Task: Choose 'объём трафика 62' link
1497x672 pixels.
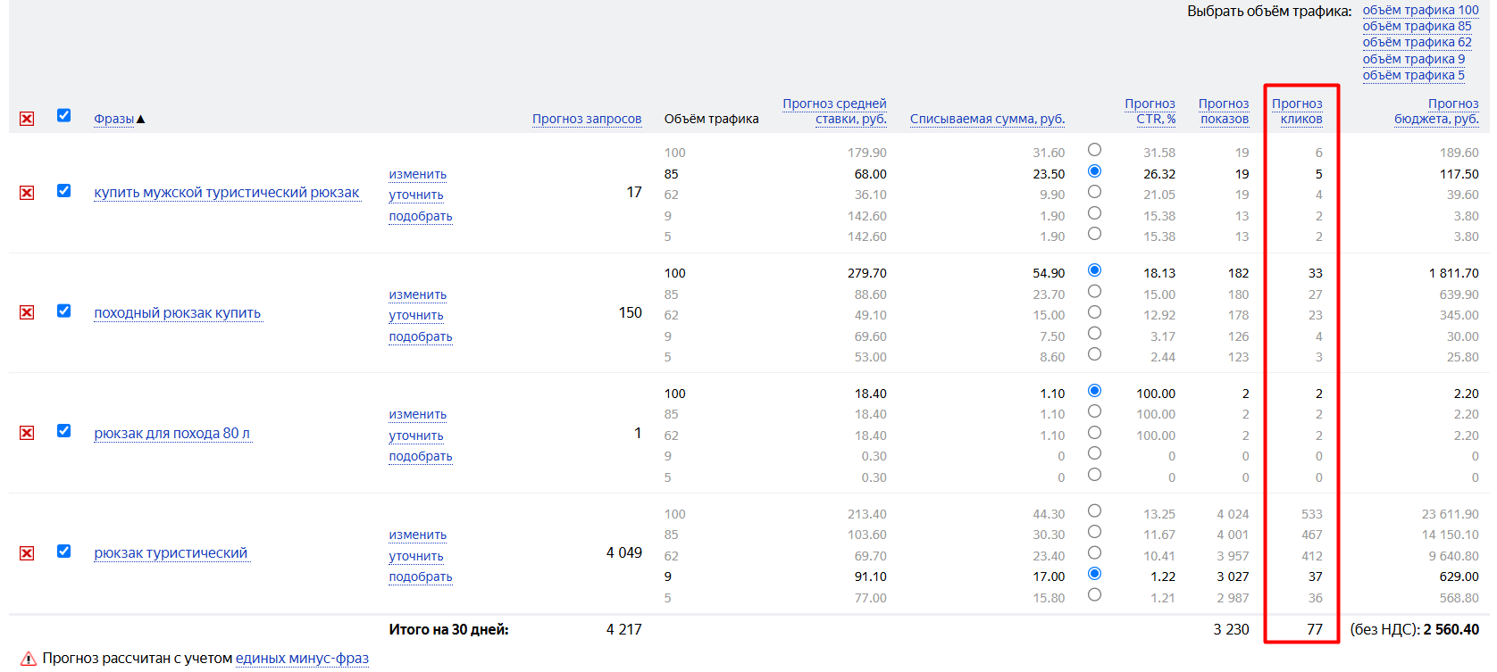Action: (x=1417, y=42)
